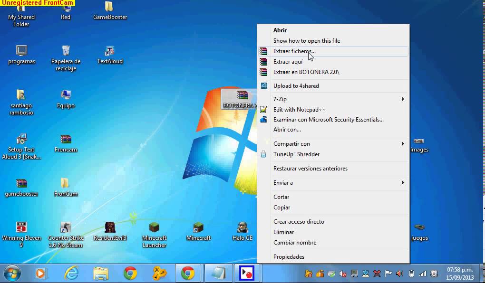Viewport: 485px width, 283px height.
Task: Select the Minecraft shortcut icon
Action: click(x=198, y=231)
